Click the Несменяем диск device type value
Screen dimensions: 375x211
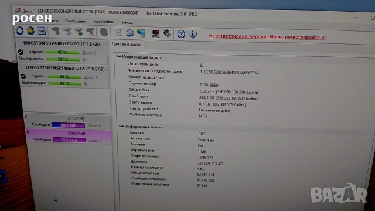(x=214, y=111)
